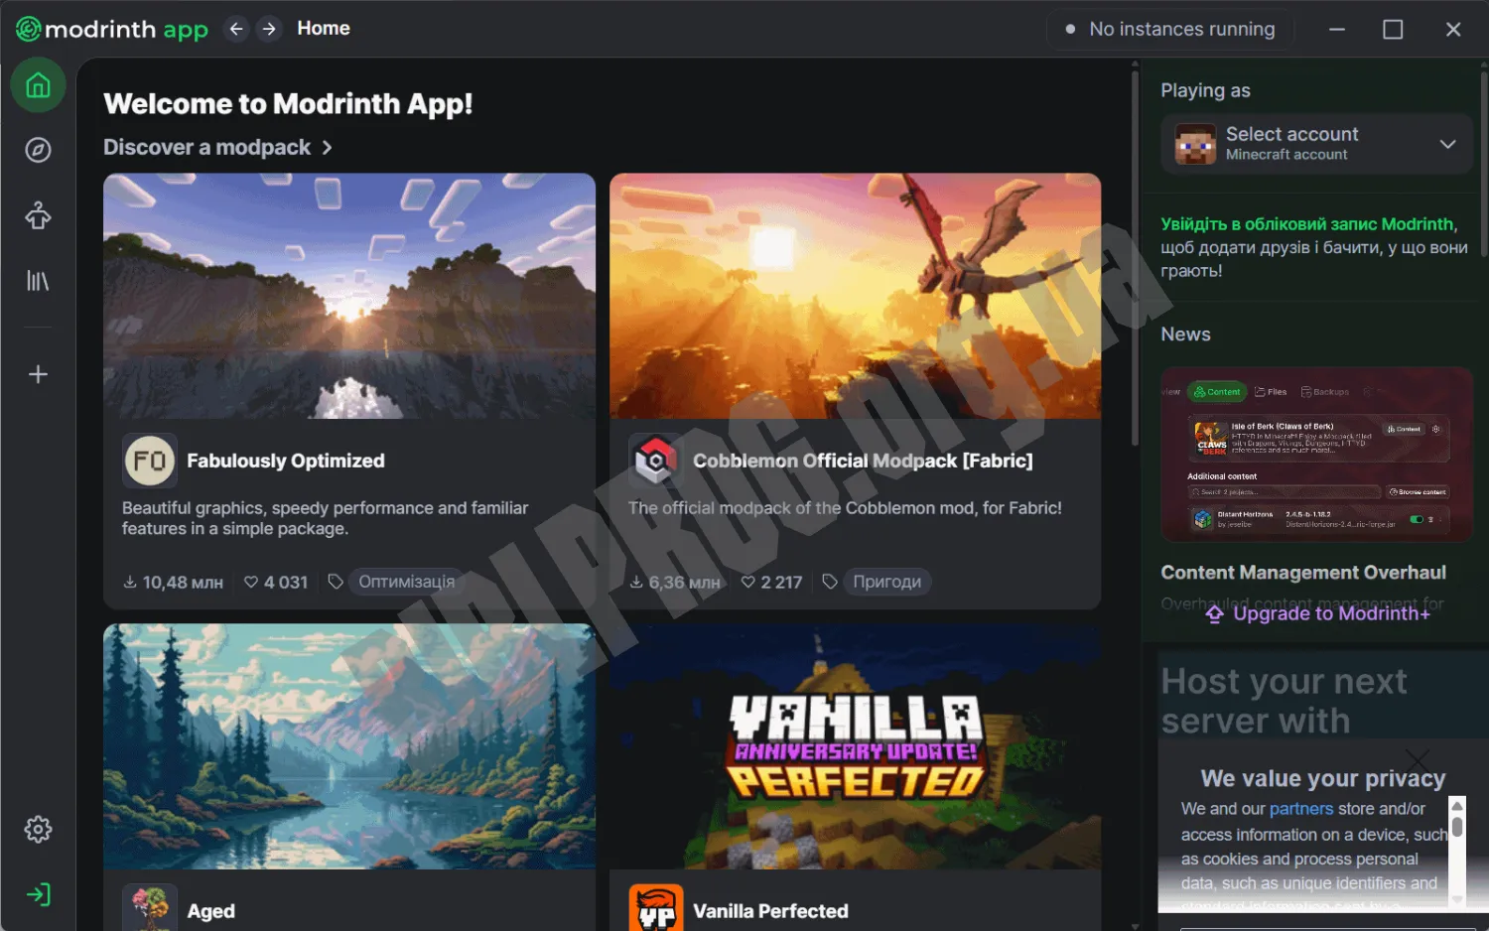The width and height of the screenshot is (1489, 931).
Task: Go back with the left arrow
Action: click(236, 29)
